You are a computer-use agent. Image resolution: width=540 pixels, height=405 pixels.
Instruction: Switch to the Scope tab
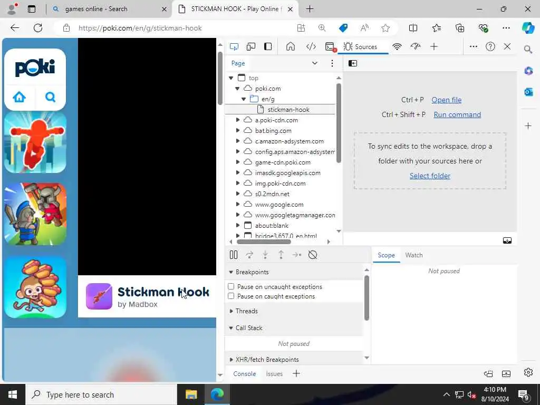(x=386, y=255)
